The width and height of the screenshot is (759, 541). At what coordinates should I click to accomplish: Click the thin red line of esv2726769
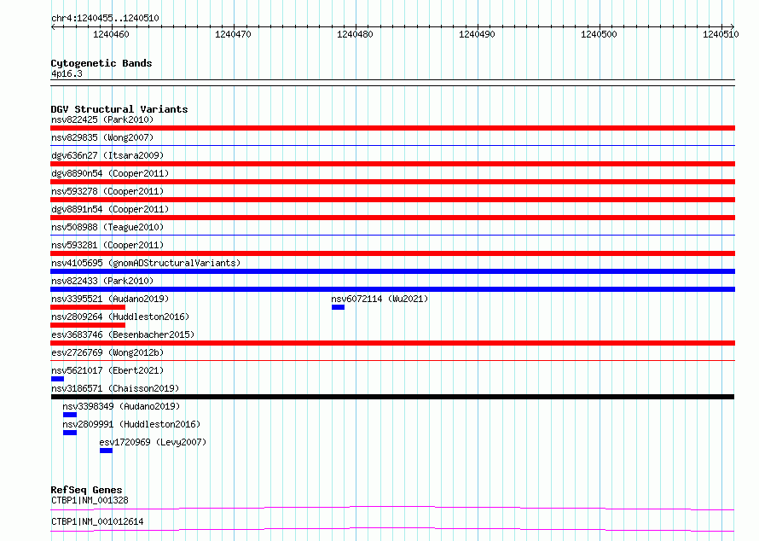point(392,360)
